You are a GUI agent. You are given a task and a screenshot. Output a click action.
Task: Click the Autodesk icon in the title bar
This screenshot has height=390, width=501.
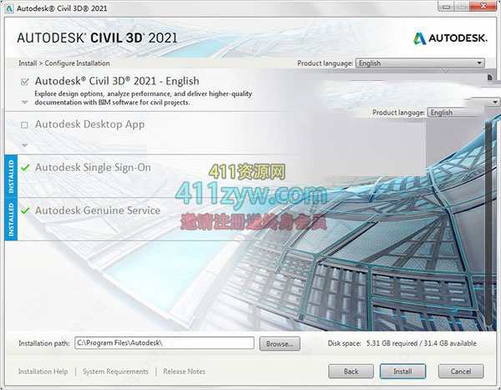[x=9, y=8]
